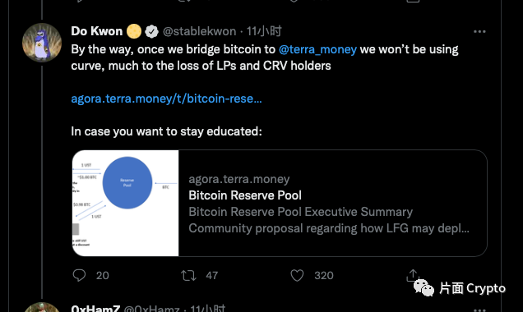The height and width of the screenshot is (312, 523).
Task: Click Do Kwon's profile avatar
Action: tap(42, 43)
